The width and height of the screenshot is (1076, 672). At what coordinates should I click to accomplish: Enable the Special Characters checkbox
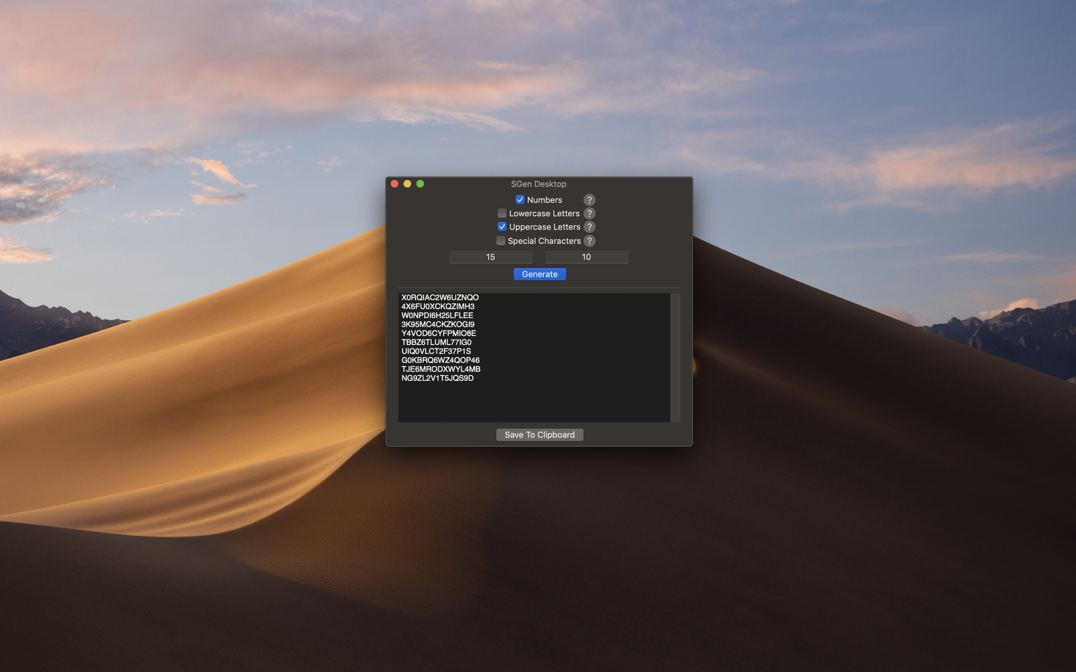point(500,241)
